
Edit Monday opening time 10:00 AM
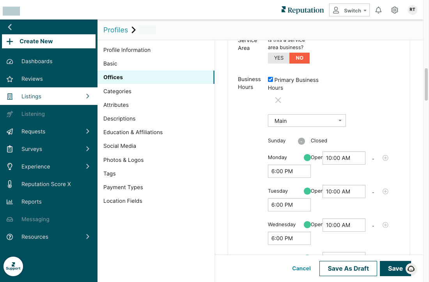(344, 158)
